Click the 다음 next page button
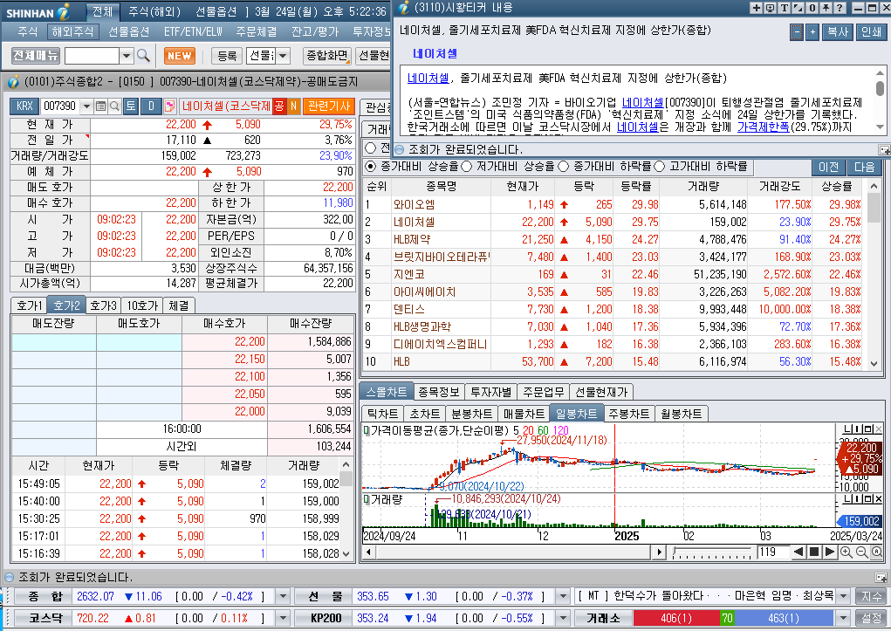 tap(864, 167)
